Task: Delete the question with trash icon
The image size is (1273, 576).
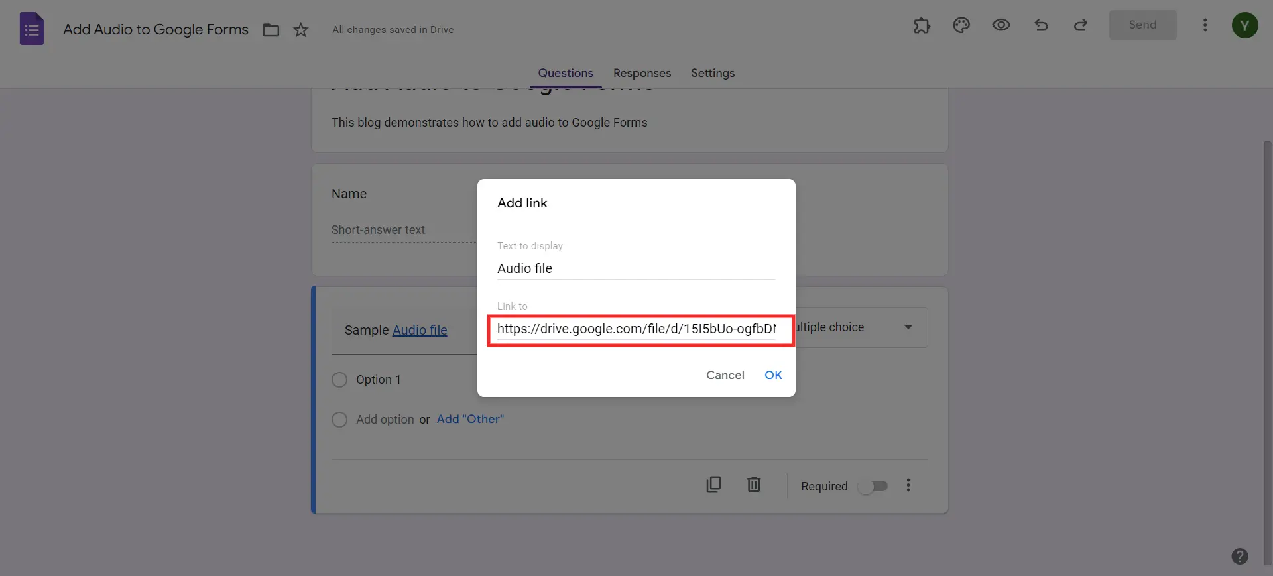Action: 754,485
